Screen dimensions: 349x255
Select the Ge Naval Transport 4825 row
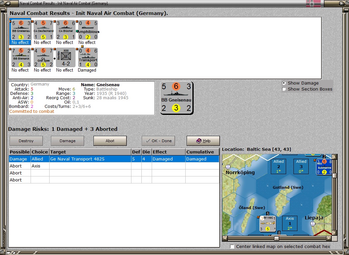[114, 159]
